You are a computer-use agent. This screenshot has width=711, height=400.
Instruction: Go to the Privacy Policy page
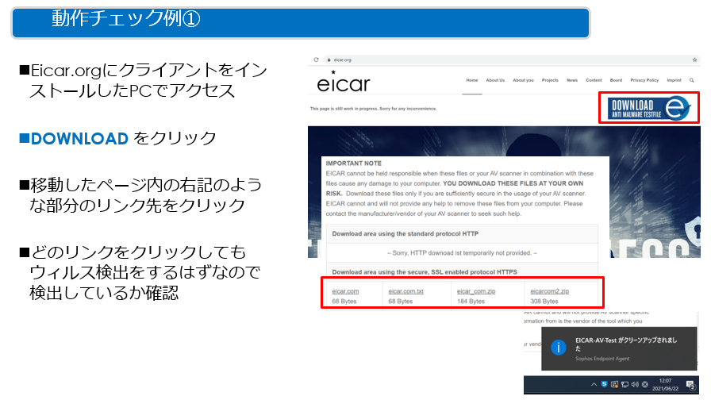[644, 80]
